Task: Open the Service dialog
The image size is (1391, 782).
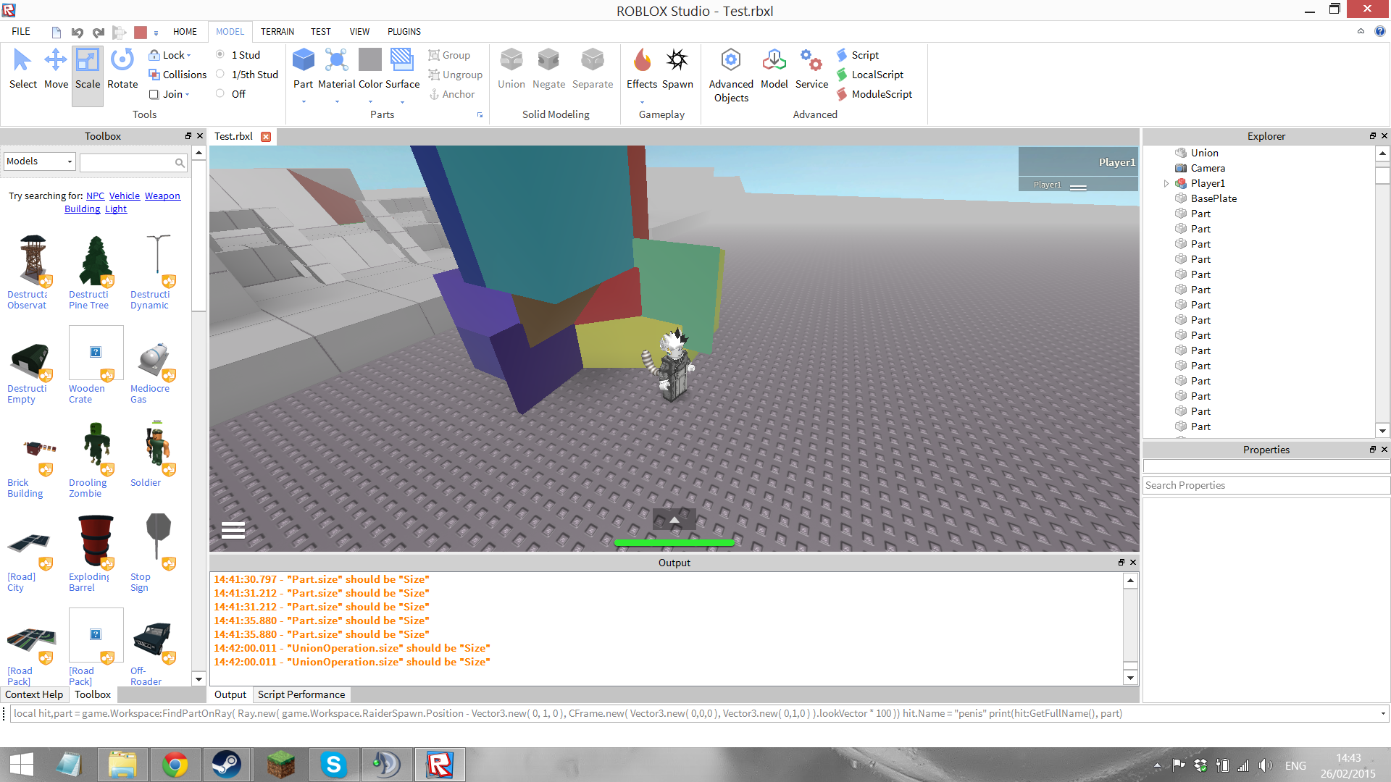Action: [811, 69]
